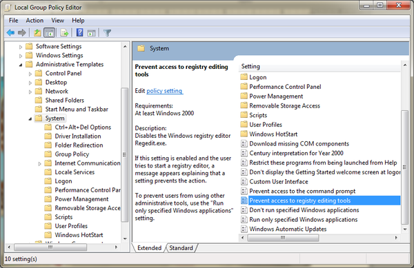Select Locale Services in tree
The image size is (414, 268).
click(x=75, y=172)
